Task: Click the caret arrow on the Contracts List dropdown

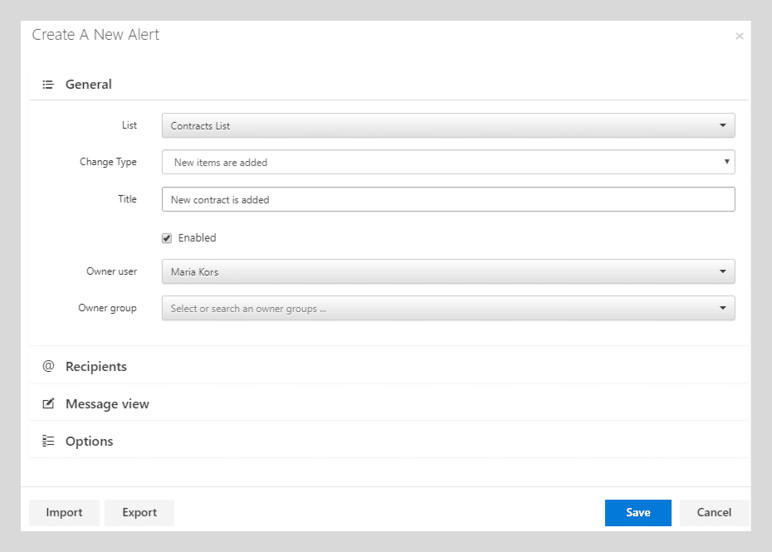Action: [721, 125]
